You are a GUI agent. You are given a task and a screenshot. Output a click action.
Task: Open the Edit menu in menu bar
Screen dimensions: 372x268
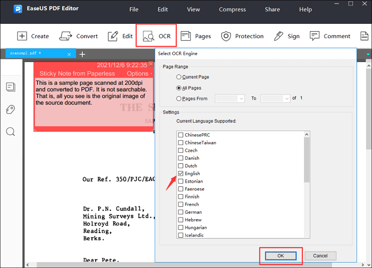click(x=163, y=10)
